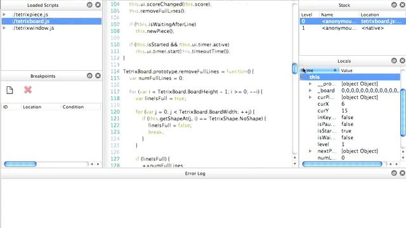406x228 pixels.
Task: Sort Locals by Name column header
Action: pyautogui.click(x=319, y=70)
